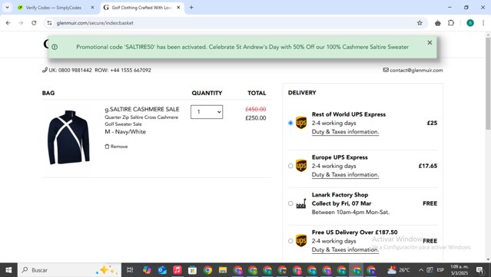Open Duty & Taxes information under Free US Delivery
Viewport: 491px width, 277px height.
345,250
